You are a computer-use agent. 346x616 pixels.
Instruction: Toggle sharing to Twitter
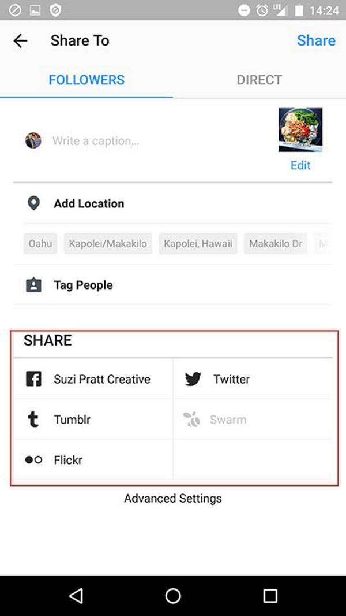click(231, 380)
